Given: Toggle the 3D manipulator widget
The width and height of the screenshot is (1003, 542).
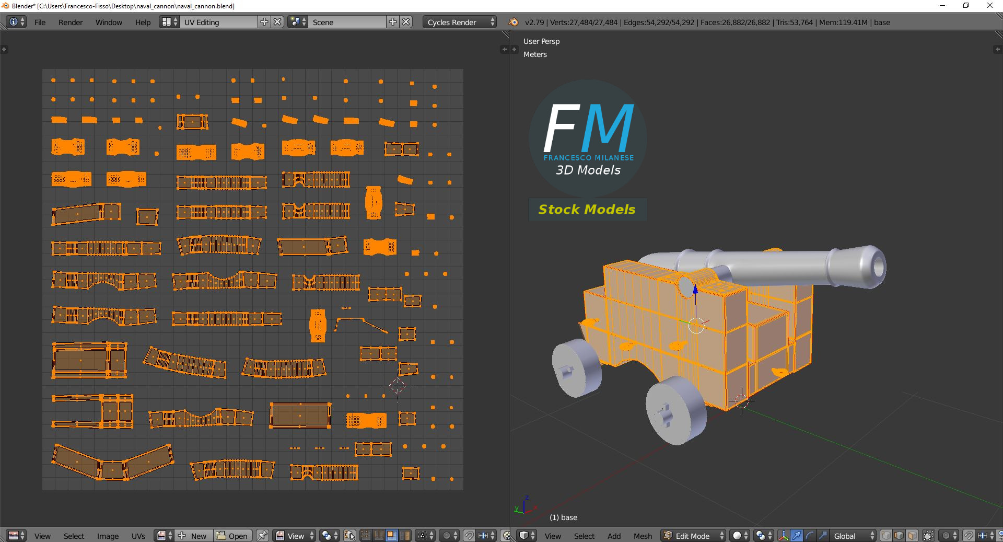Looking at the screenshot, I should coord(784,536).
